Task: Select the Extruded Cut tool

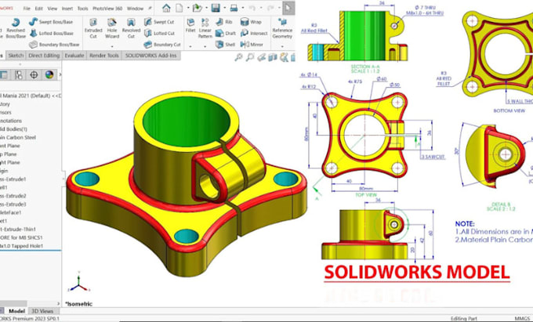Action: tap(93, 28)
